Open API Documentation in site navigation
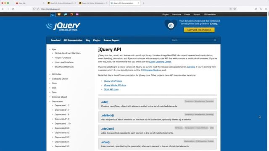Image resolution: width=269 pixels, height=151 pixels. click(x=73, y=40)
